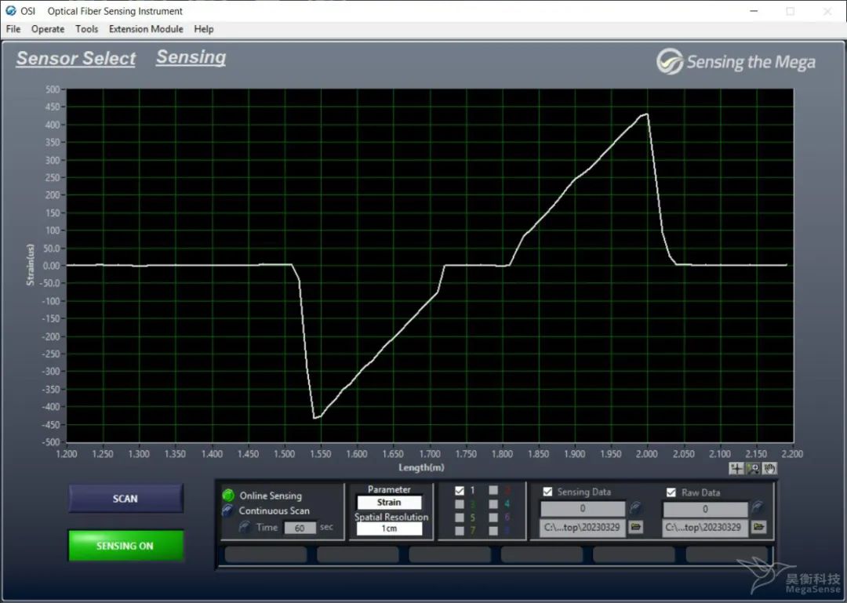Check channel 3 checkbox
The height and width of the screenshot is (603, 847).
point(459,504)
